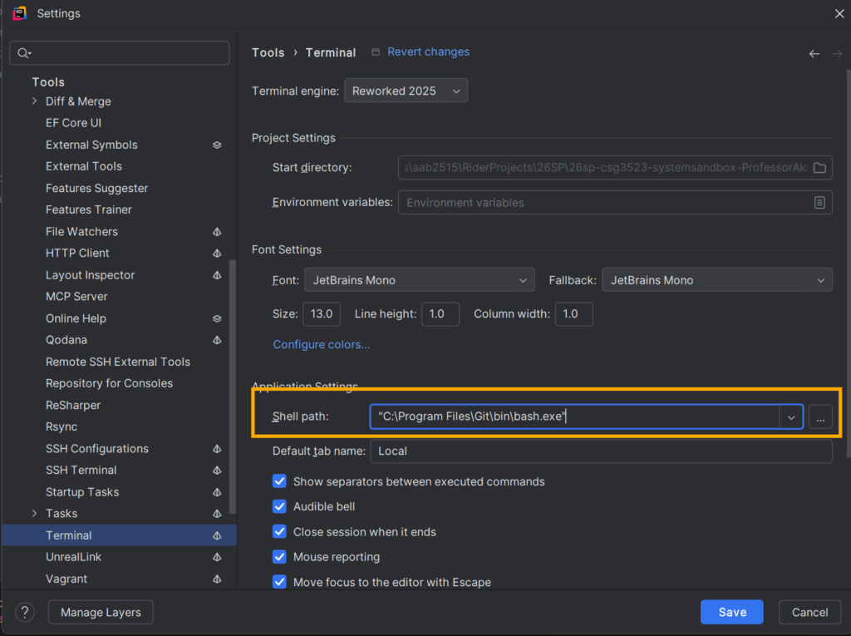This screenshot has width=851, height=636.
Task: Open MCP Server settings
Action: click(76, 297)
